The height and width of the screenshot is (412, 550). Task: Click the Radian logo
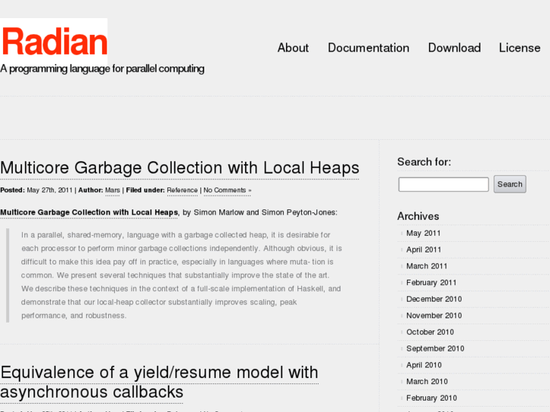54,42
